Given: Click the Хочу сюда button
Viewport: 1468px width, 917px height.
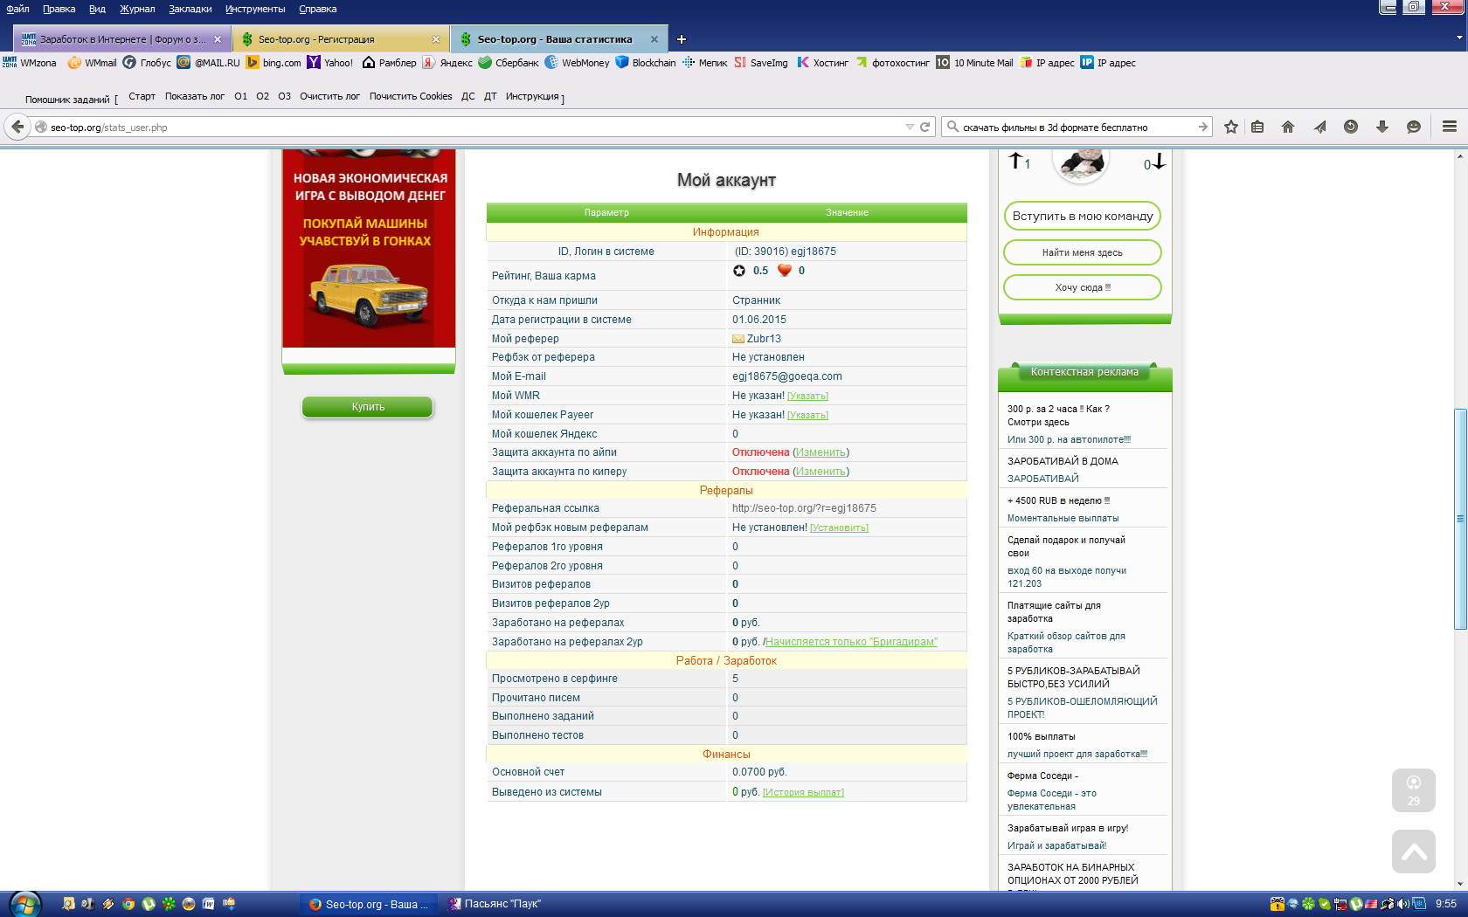Looking at the screenshot, I should (1083, 287).
